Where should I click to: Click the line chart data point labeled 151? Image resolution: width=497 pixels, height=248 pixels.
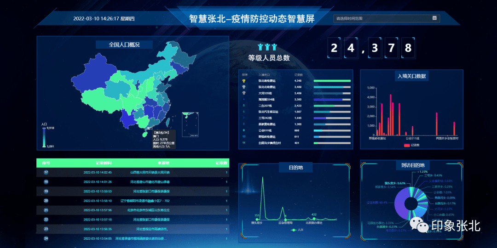[x=257, y=220]
